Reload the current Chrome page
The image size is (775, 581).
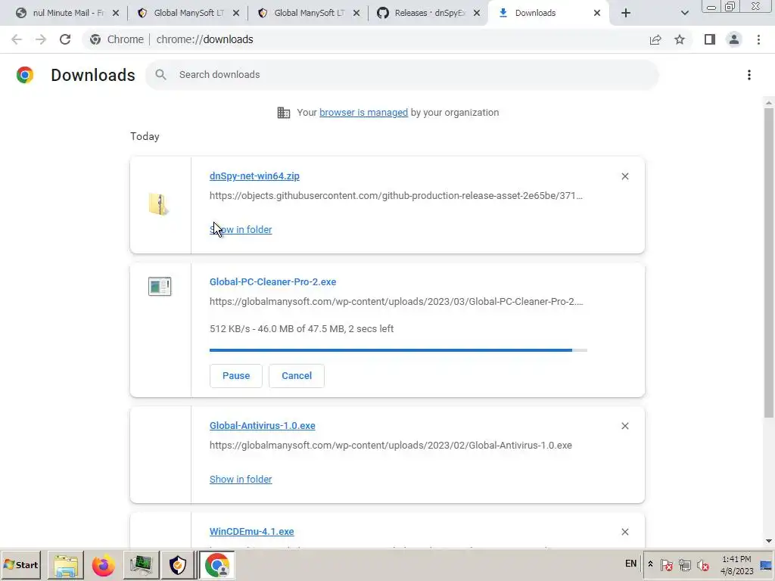coord(65,39)
